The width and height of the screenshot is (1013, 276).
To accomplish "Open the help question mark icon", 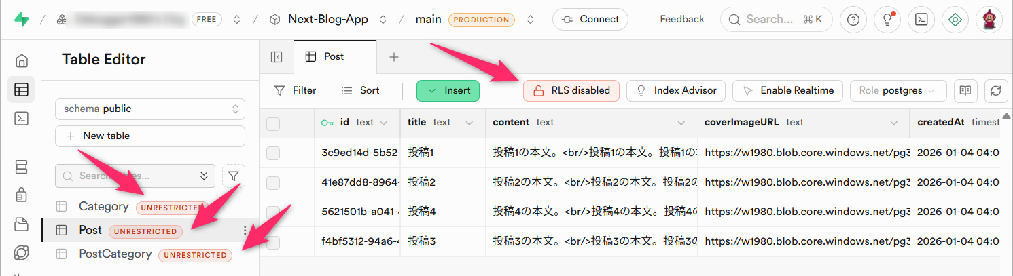I will point(853,20).
